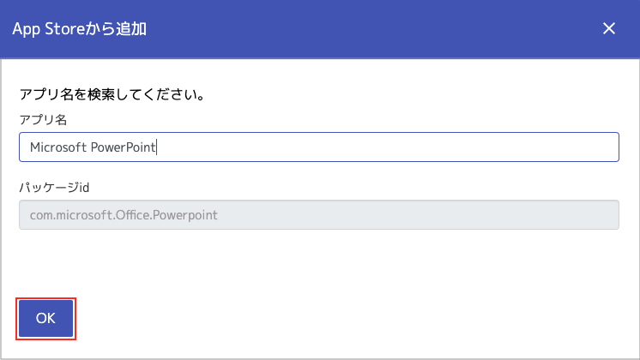Click the word Store in dialog title

(66, 28)
